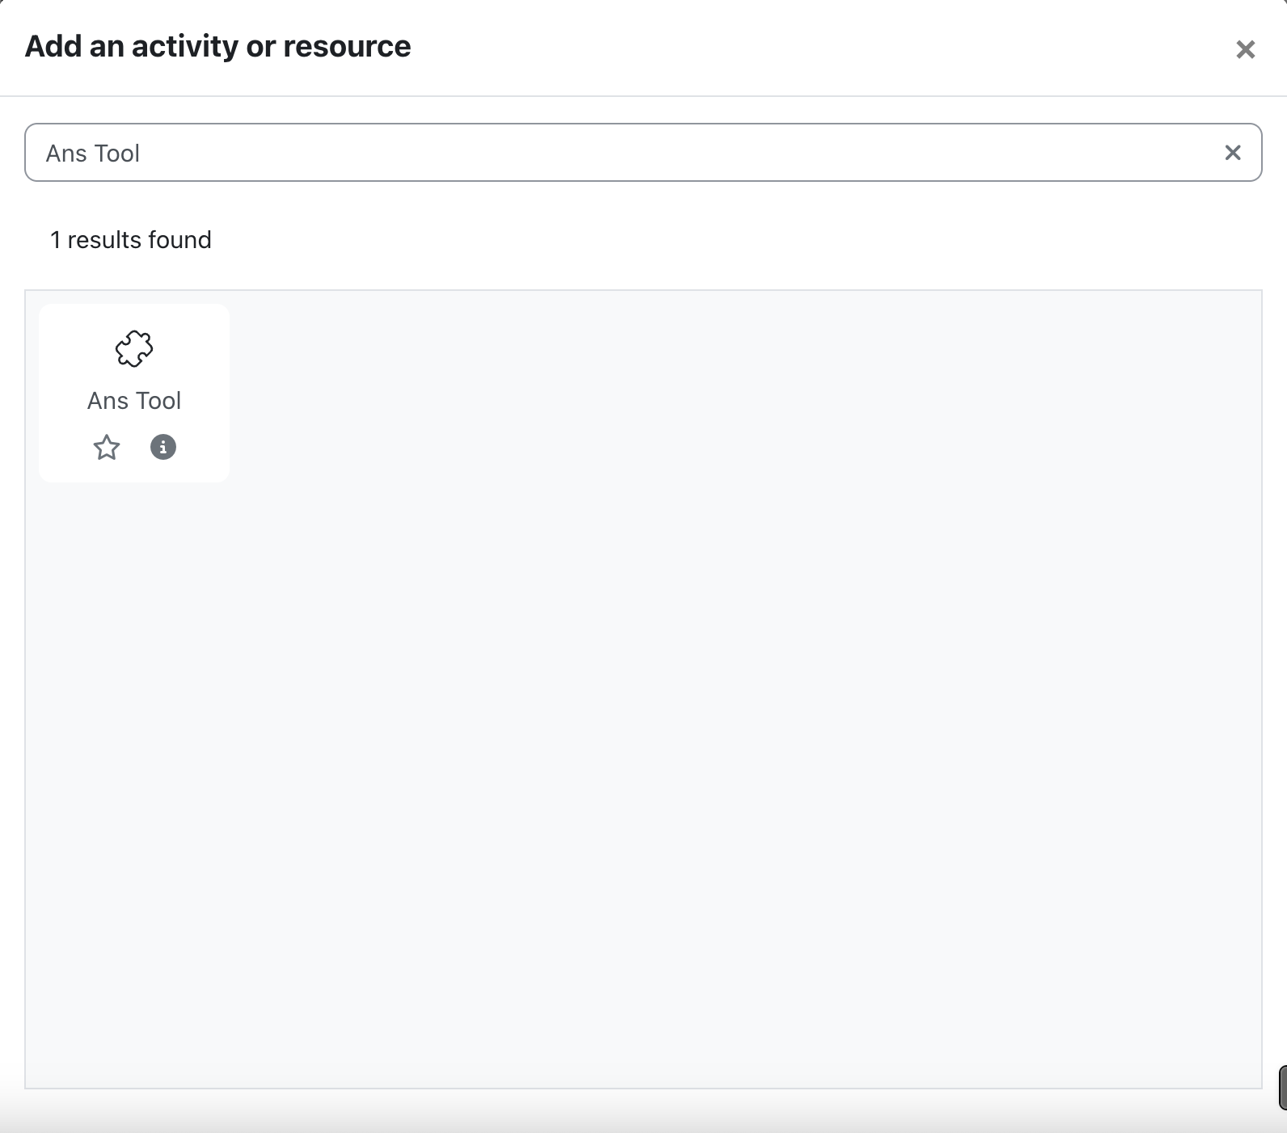The height and width of the screenshot is (1133, 1287).
Task: Clear the search field text
Action: pyautogui.click(x=1233, y=153)
